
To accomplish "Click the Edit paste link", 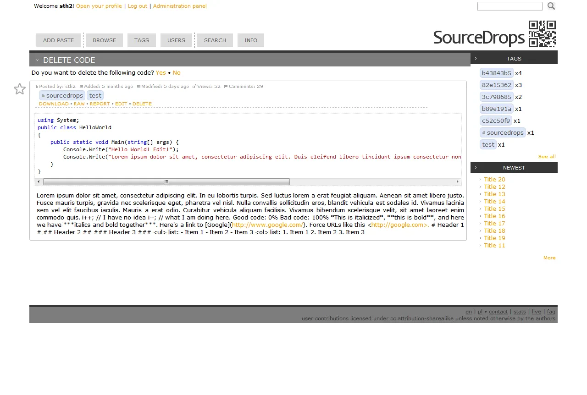I will [121, 104].
